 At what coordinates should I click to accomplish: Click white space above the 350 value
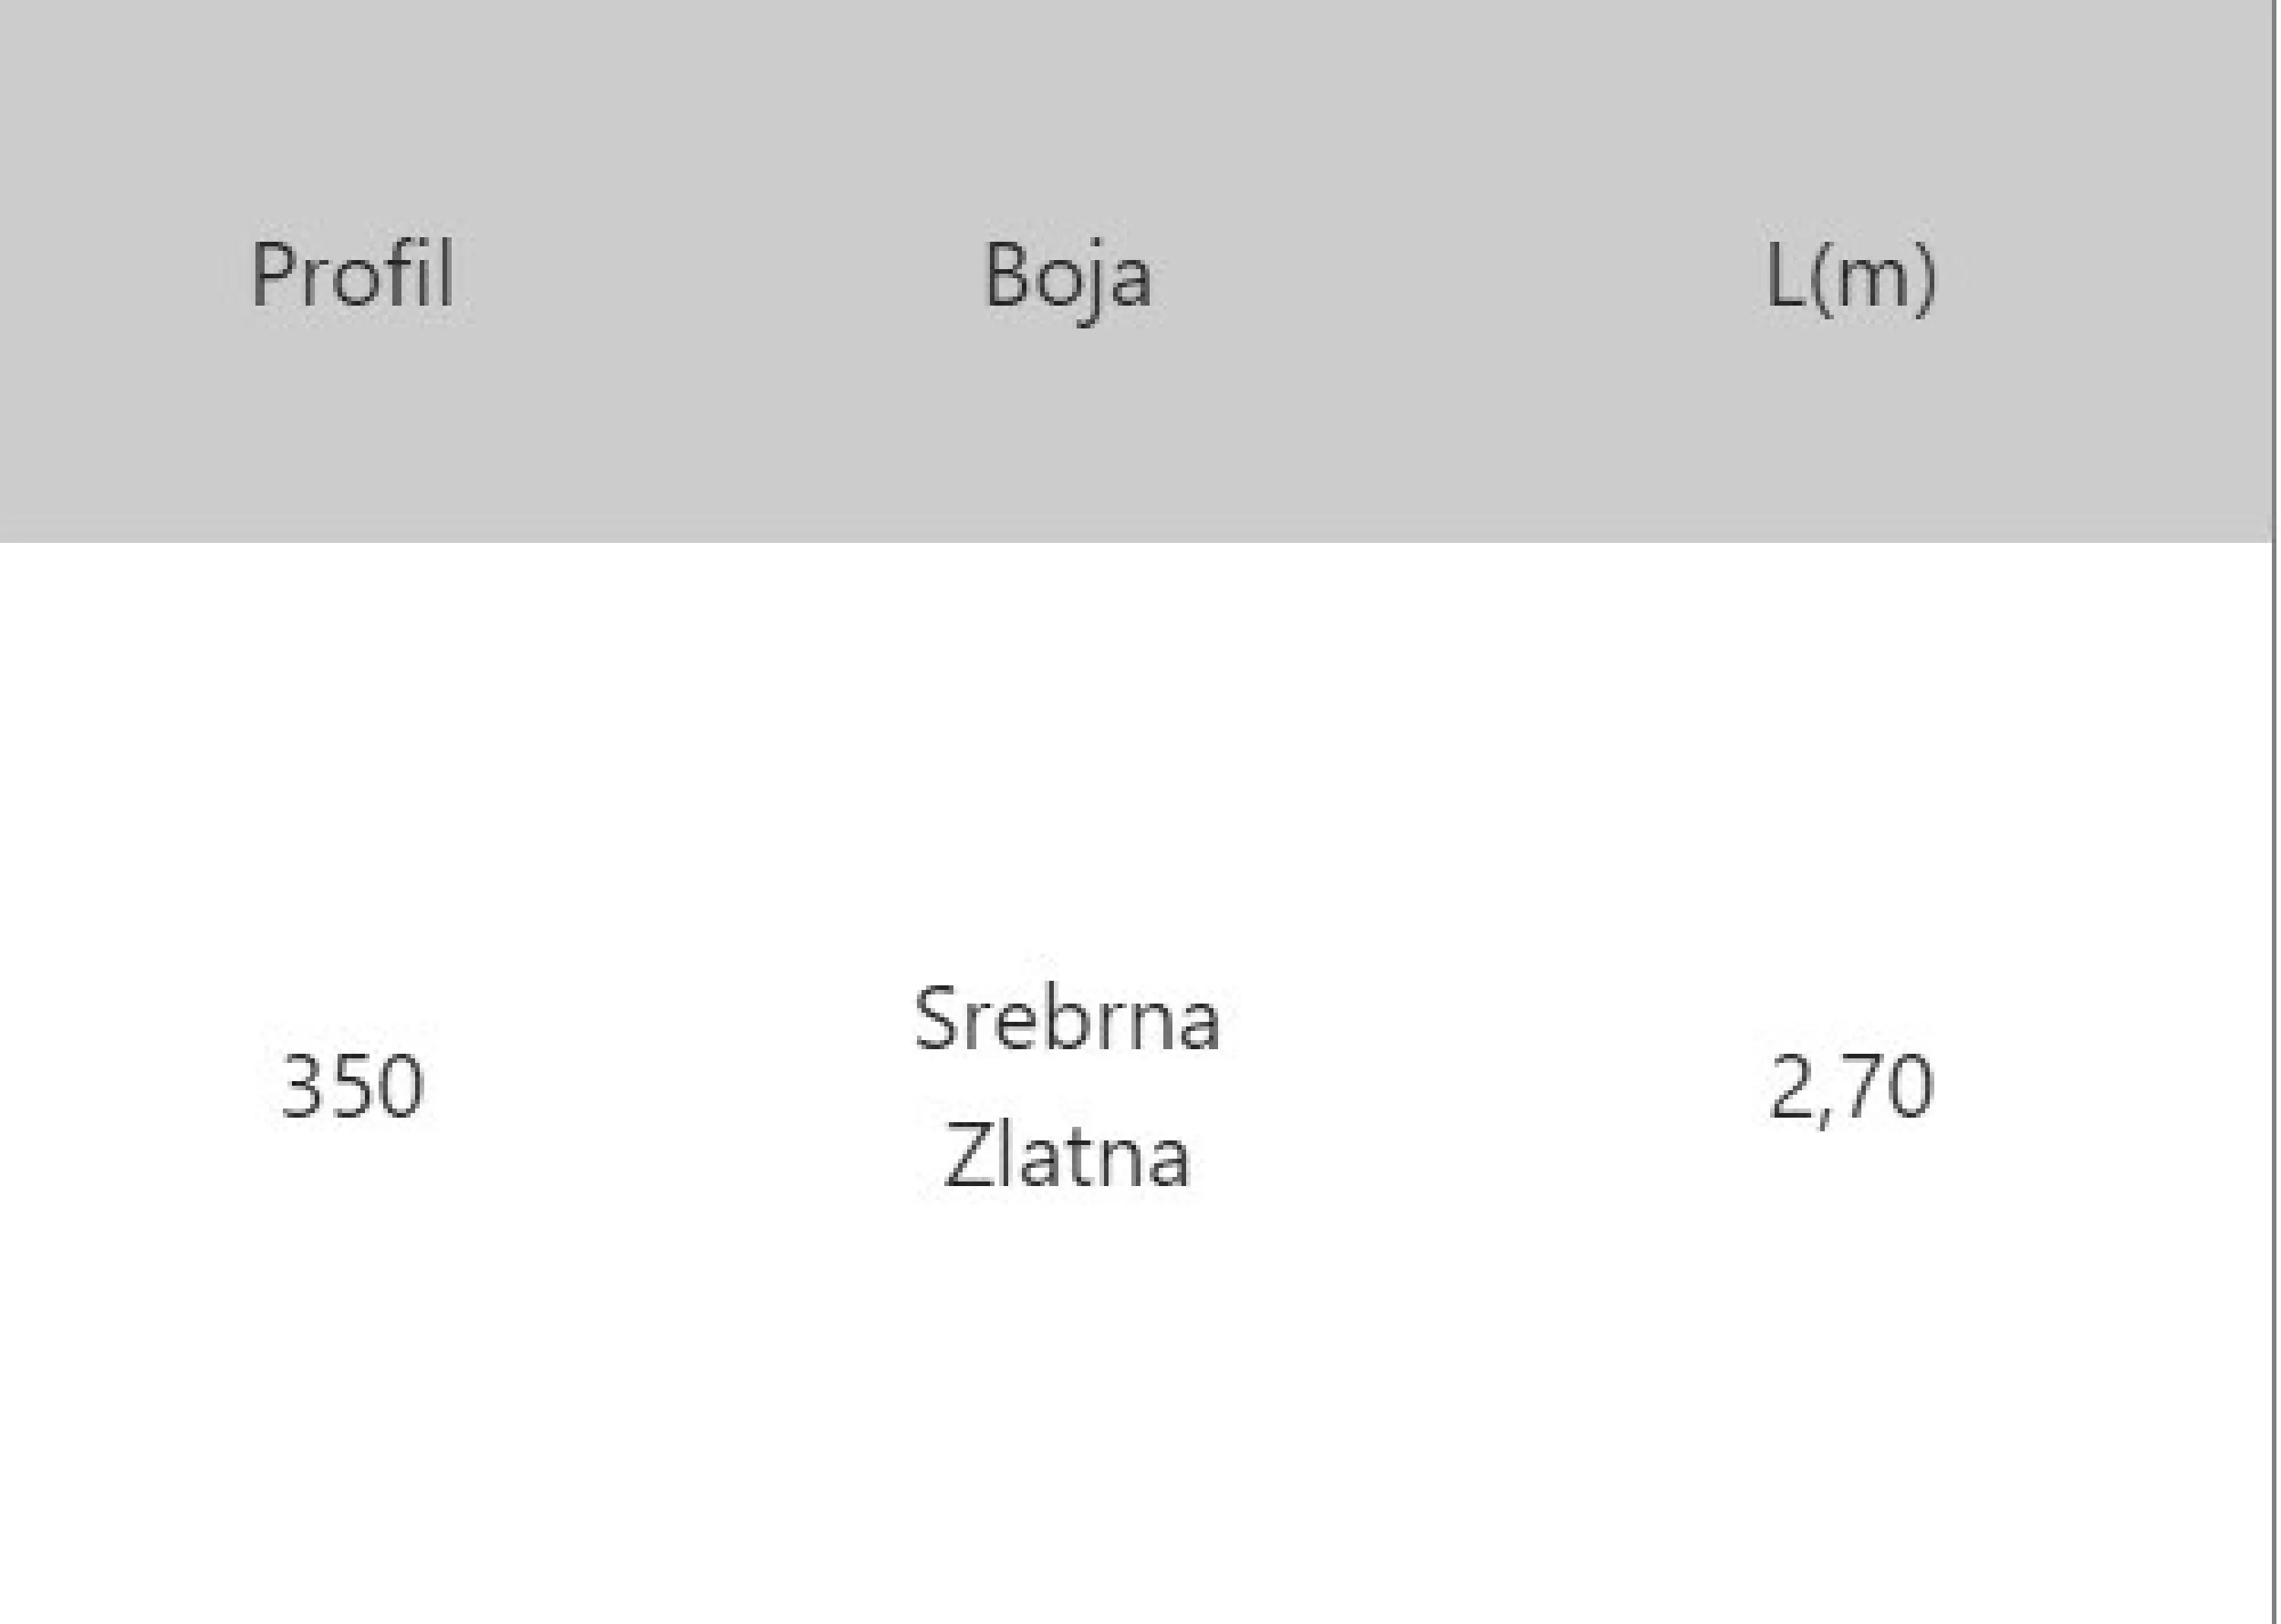352,800
